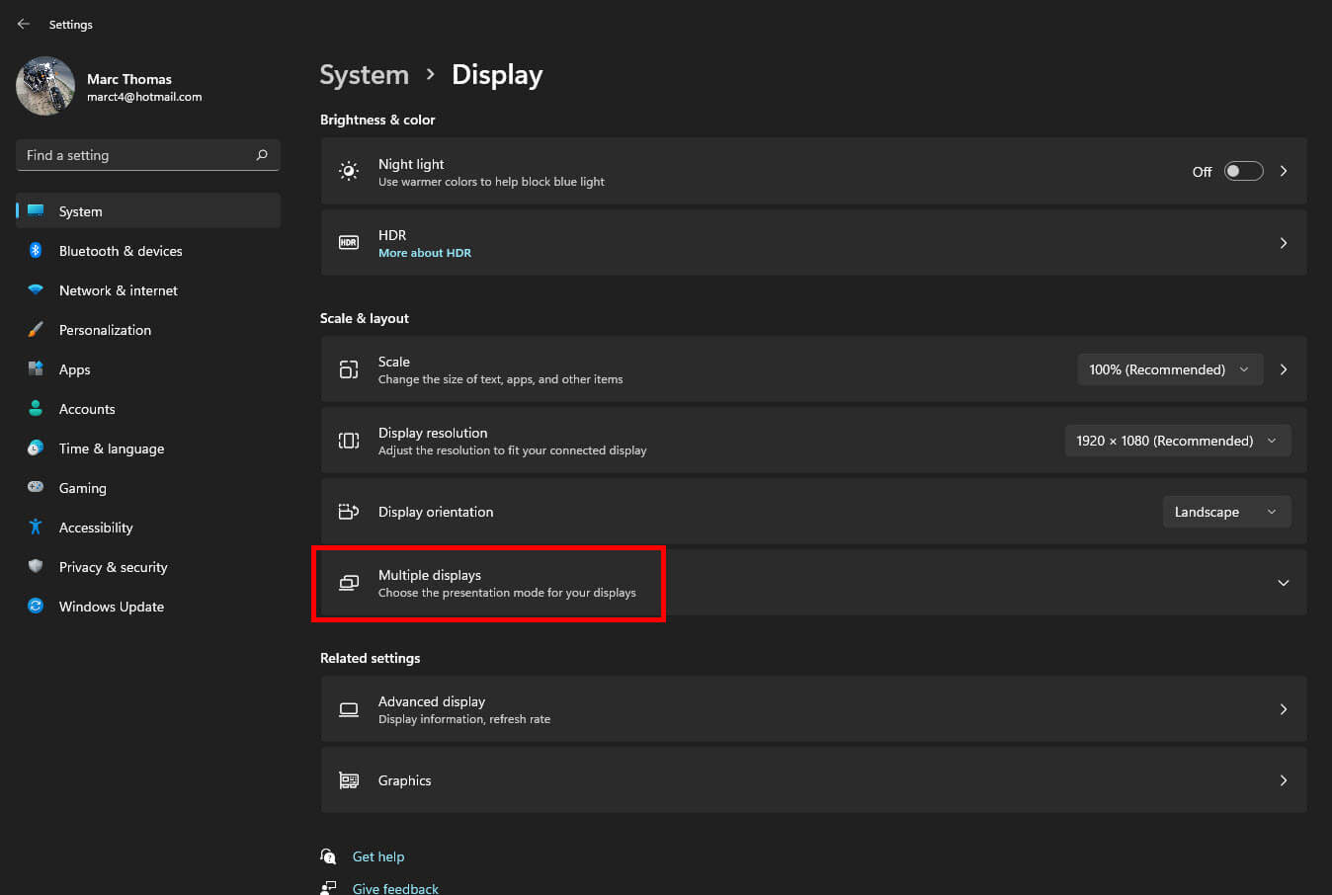The width and height of the screenshot is (1332, 895).
Task: Click the search magnifier icon
Action: [262, 155]
